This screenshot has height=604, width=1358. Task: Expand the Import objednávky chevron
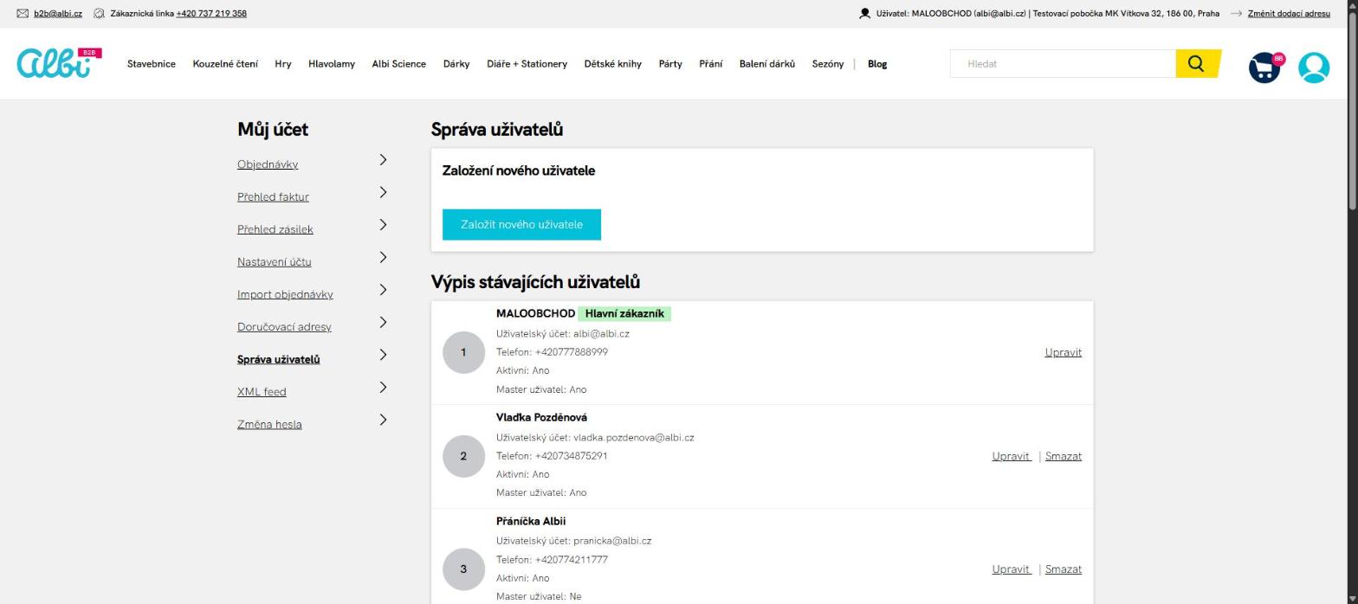tap(383, 290)
